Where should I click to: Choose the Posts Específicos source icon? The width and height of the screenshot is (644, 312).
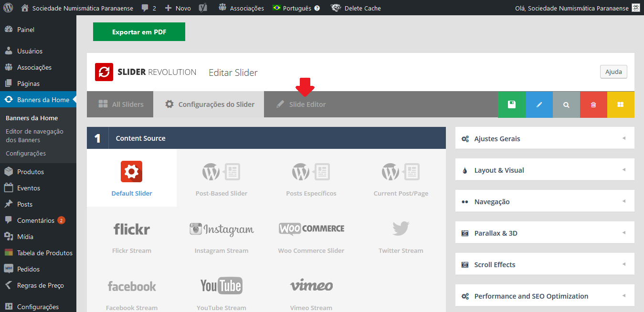pyautogui.click(x=311, y=172)
